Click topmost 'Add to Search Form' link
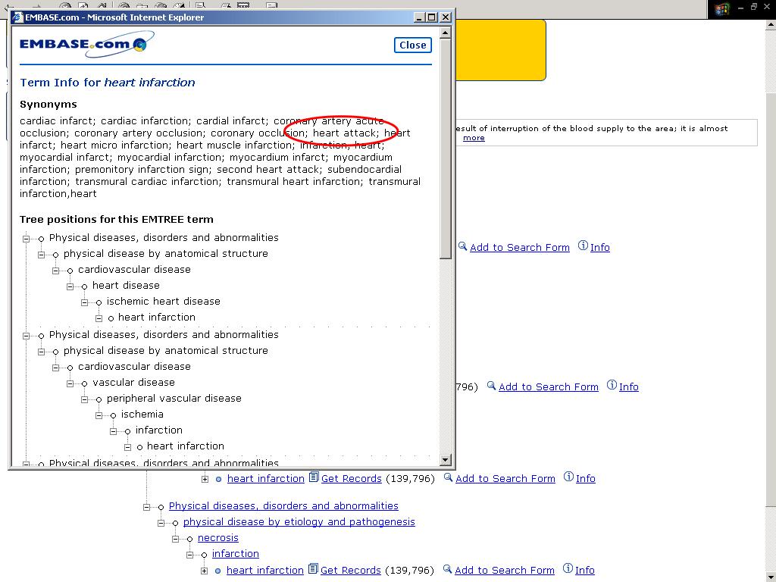 pos(520,248)
